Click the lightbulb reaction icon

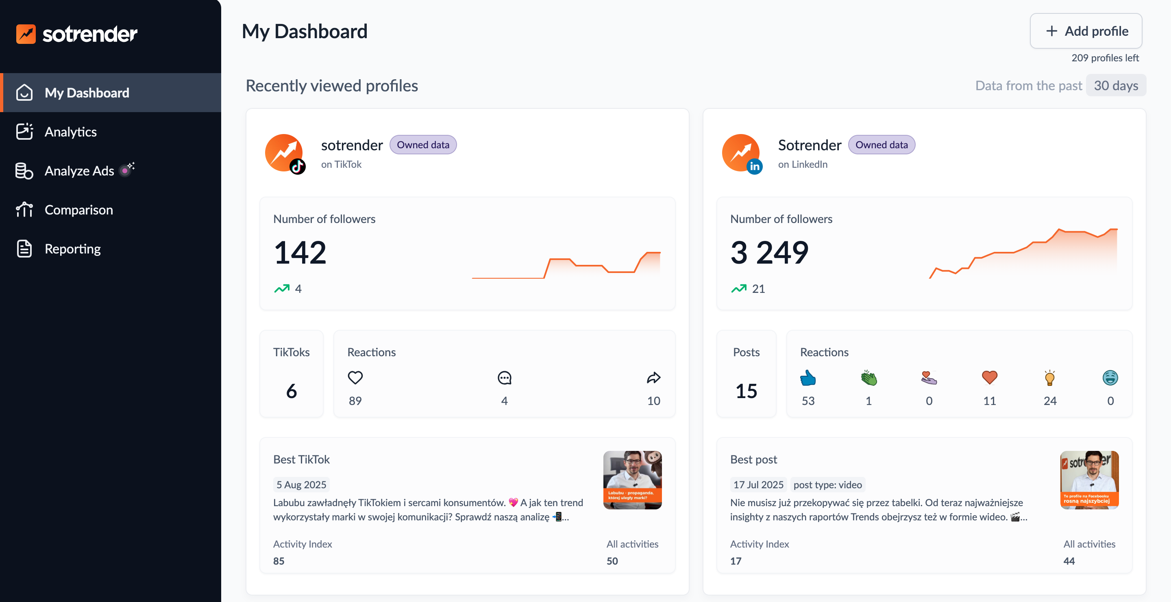[1050, 378]
